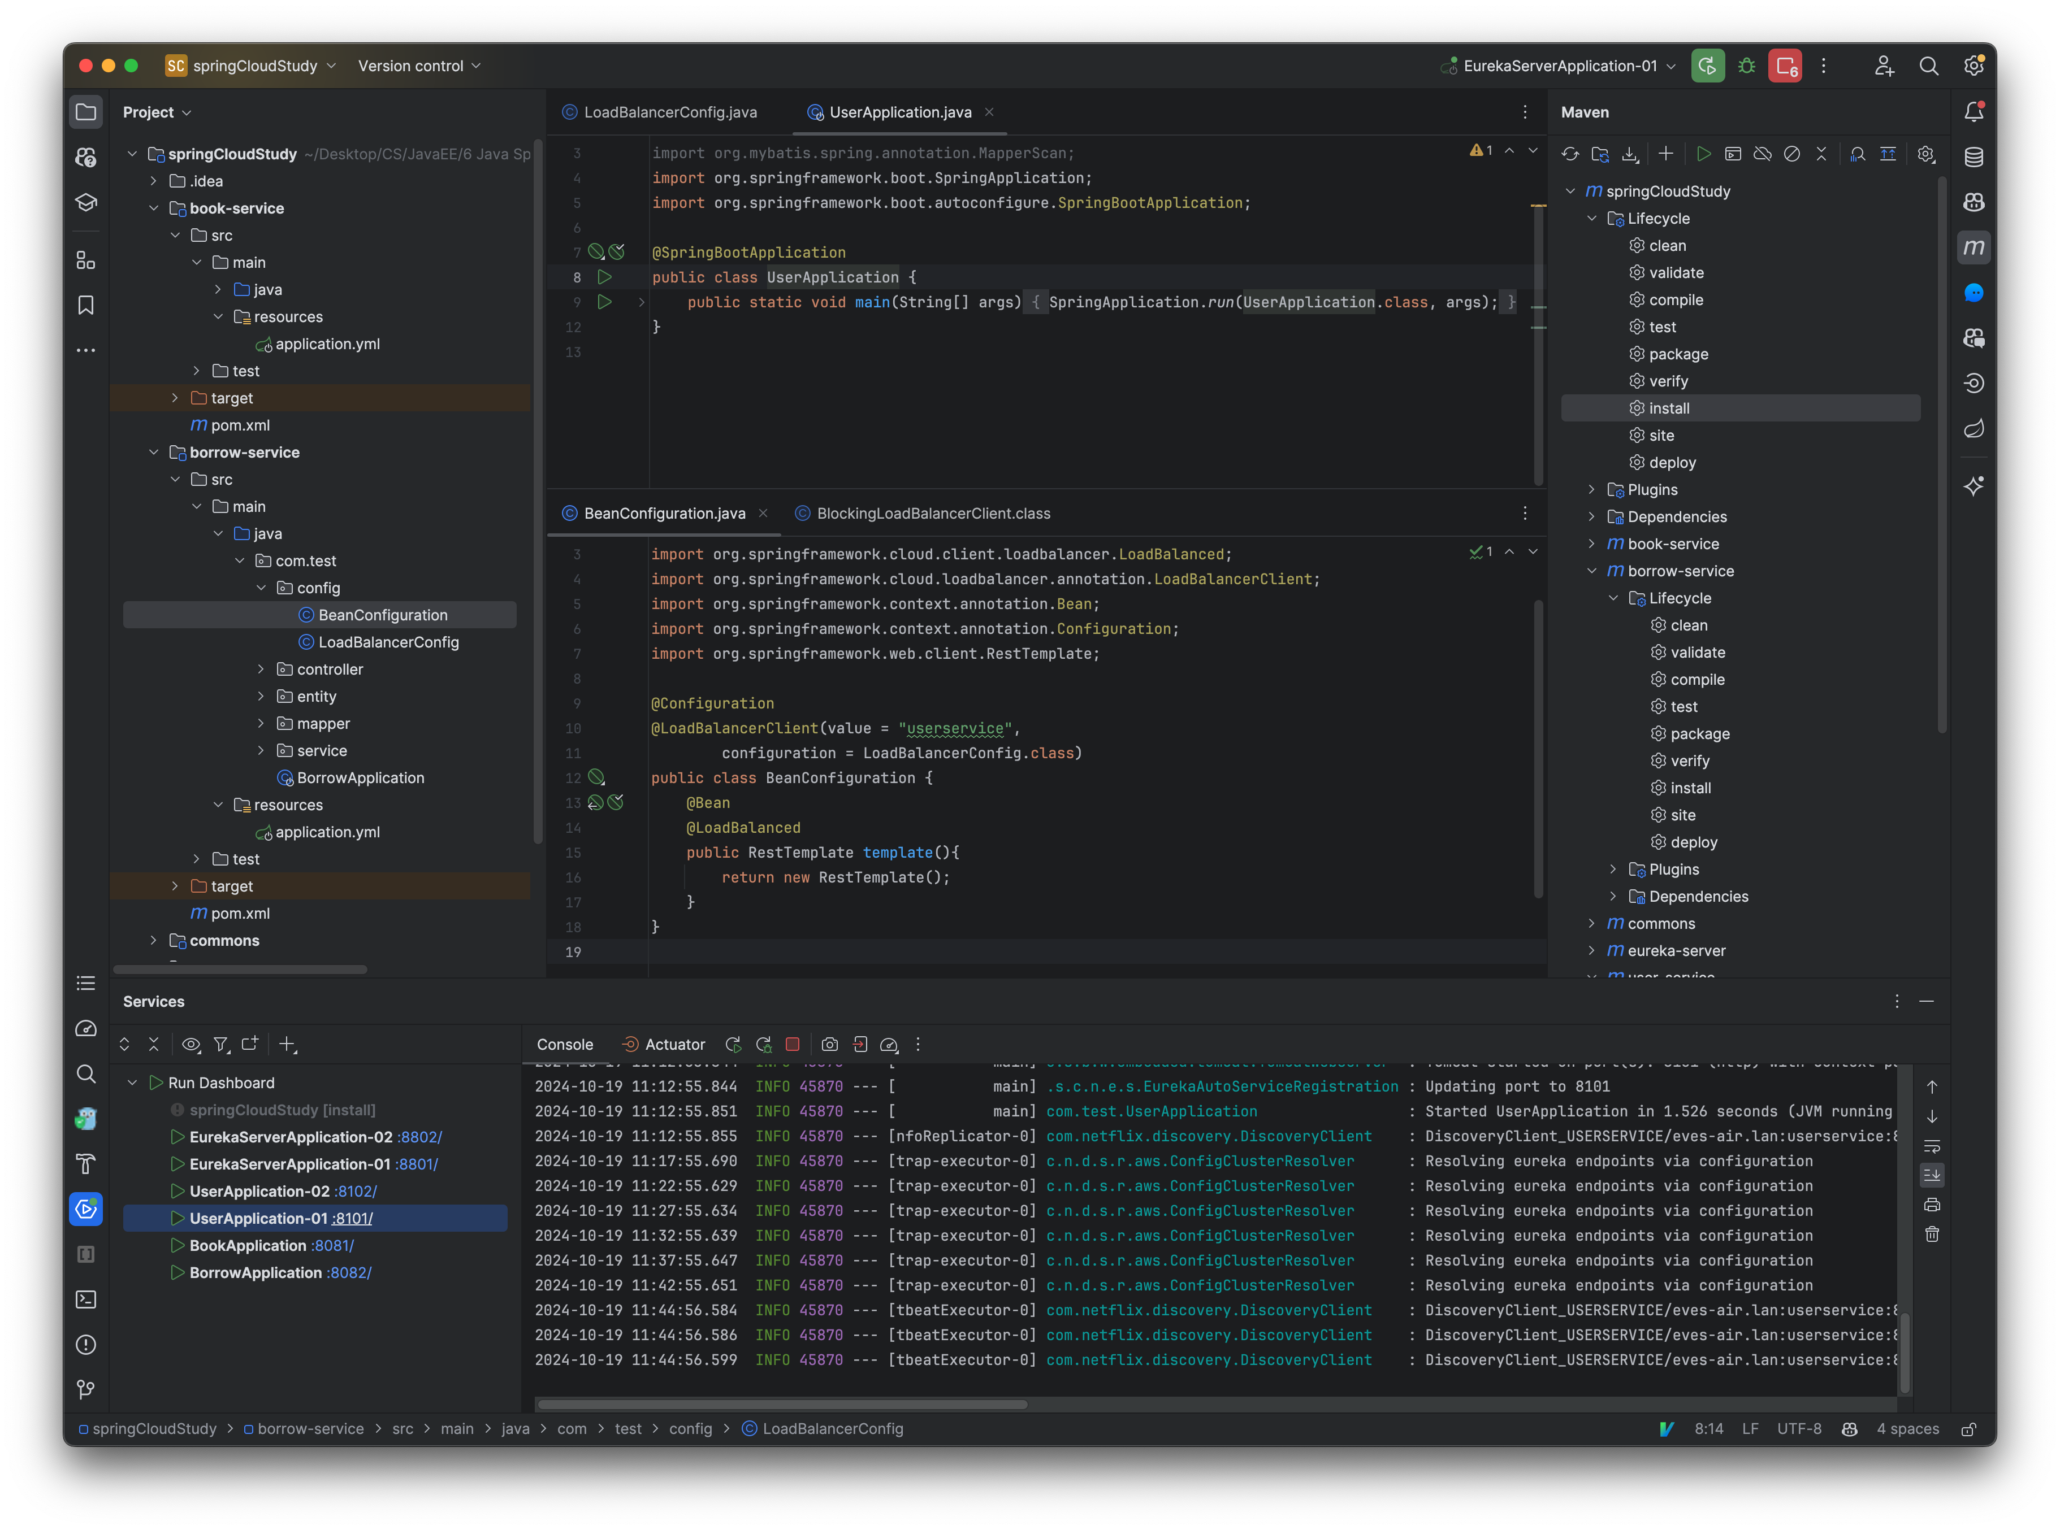
Task: Toggle Offline Mode in Maven panel
Action: [x=1763, y=154]
